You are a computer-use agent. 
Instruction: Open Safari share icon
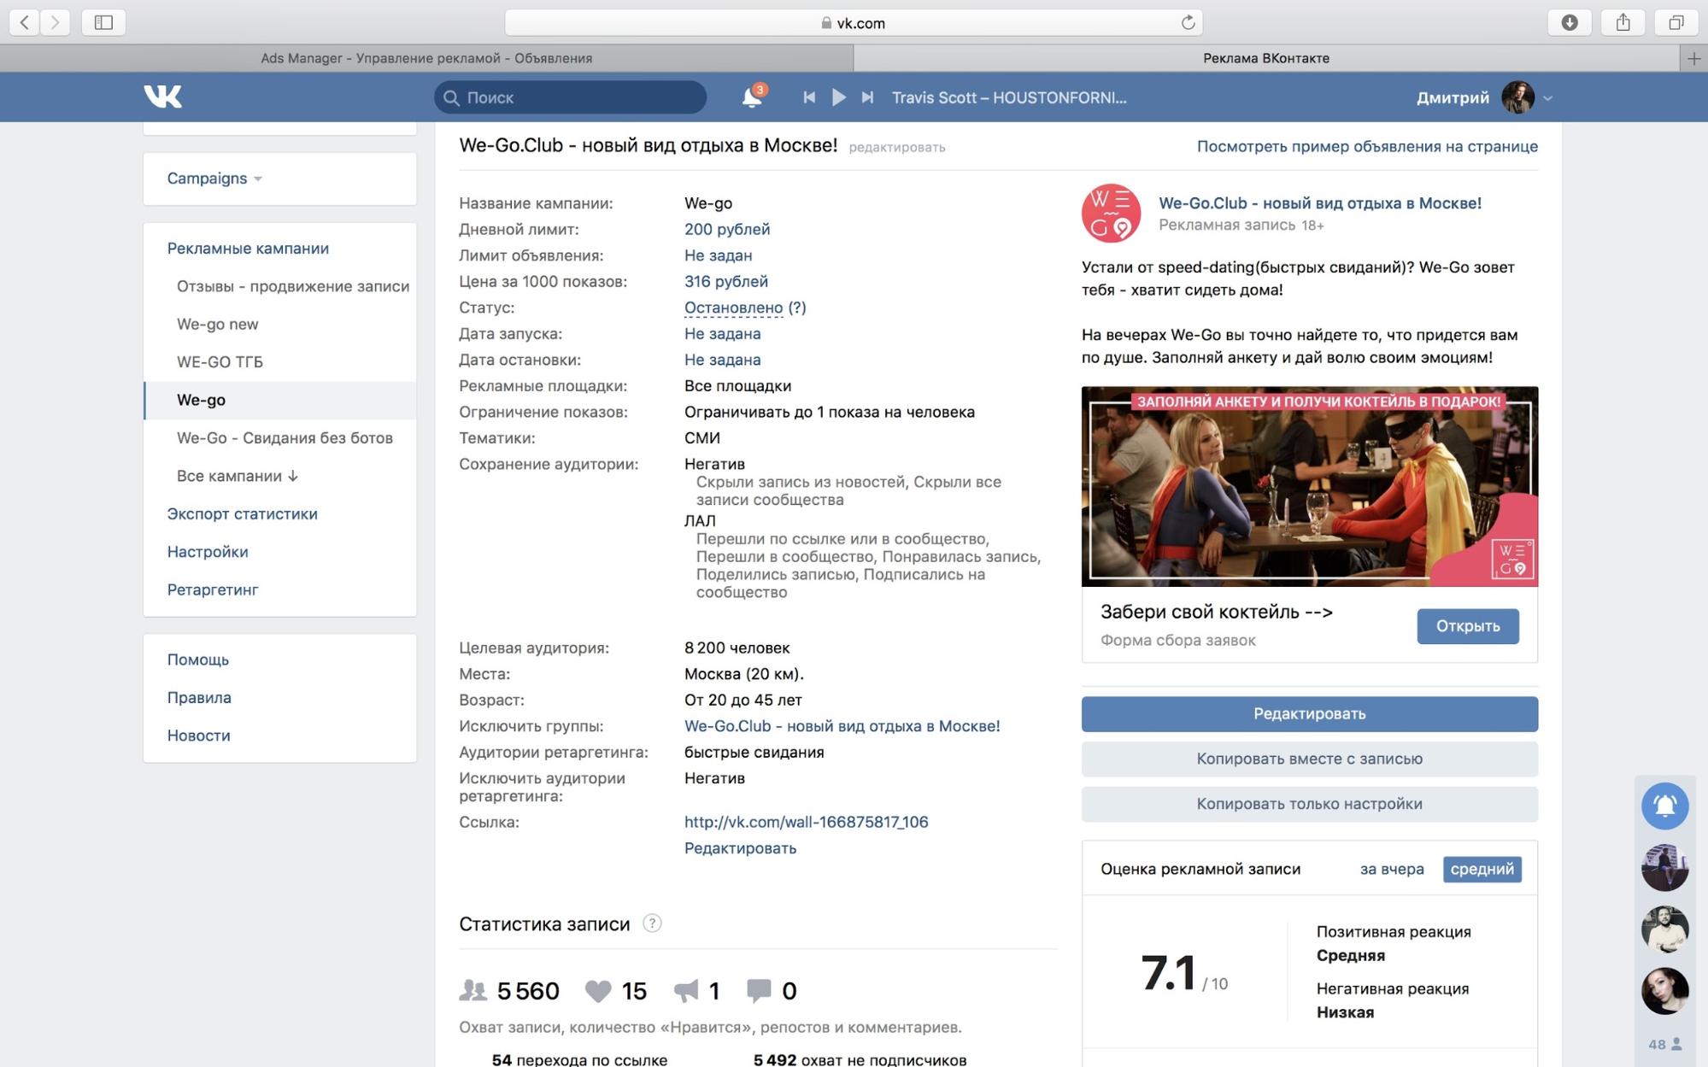click(1623, 22)
